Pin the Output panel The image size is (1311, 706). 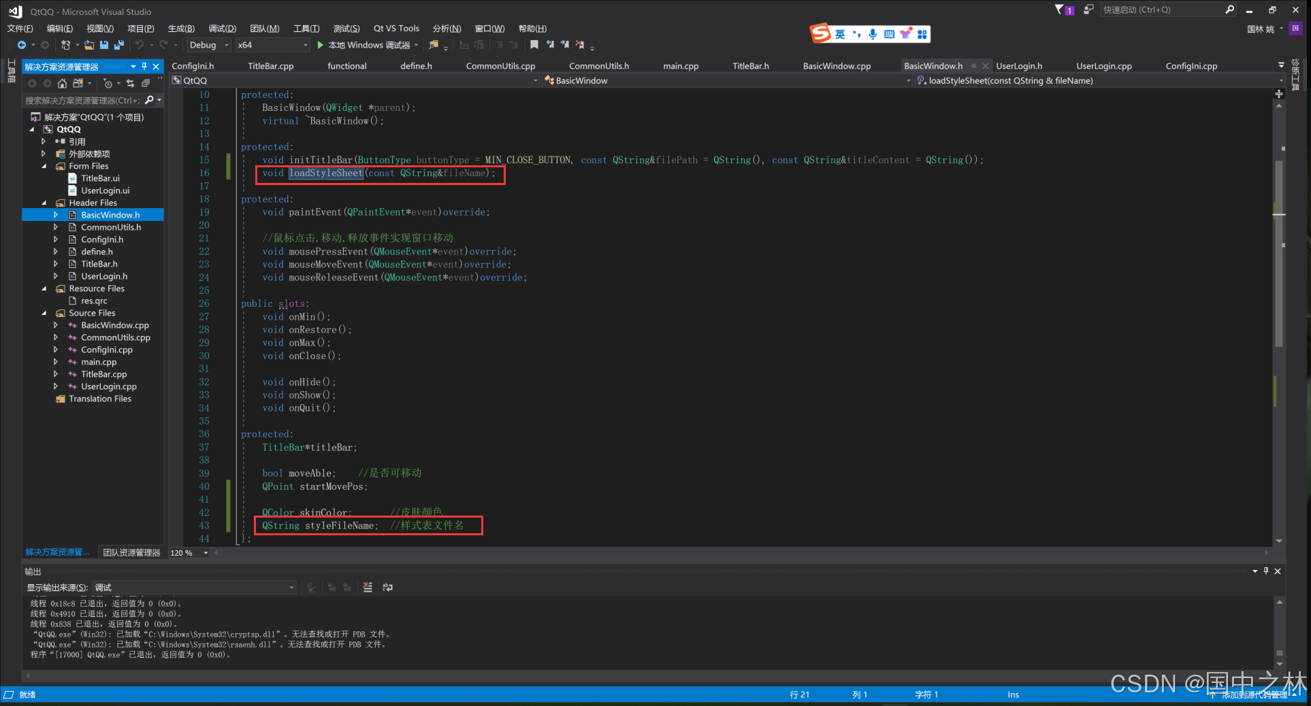click(1266, 571)
